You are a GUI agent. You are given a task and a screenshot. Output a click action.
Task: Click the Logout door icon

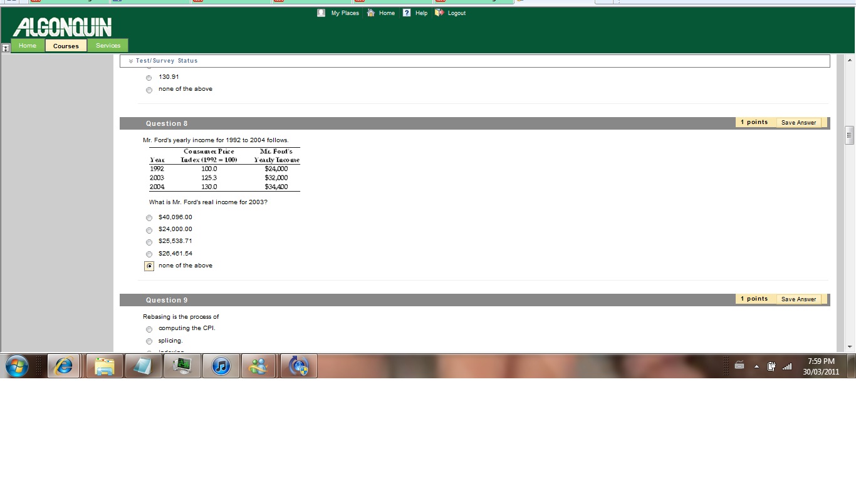point(439,13)
